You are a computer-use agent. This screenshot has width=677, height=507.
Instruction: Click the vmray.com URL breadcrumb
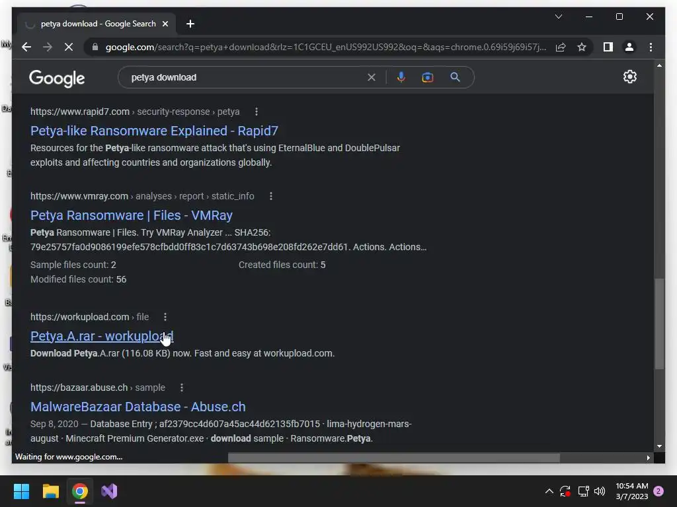point(142,196)
